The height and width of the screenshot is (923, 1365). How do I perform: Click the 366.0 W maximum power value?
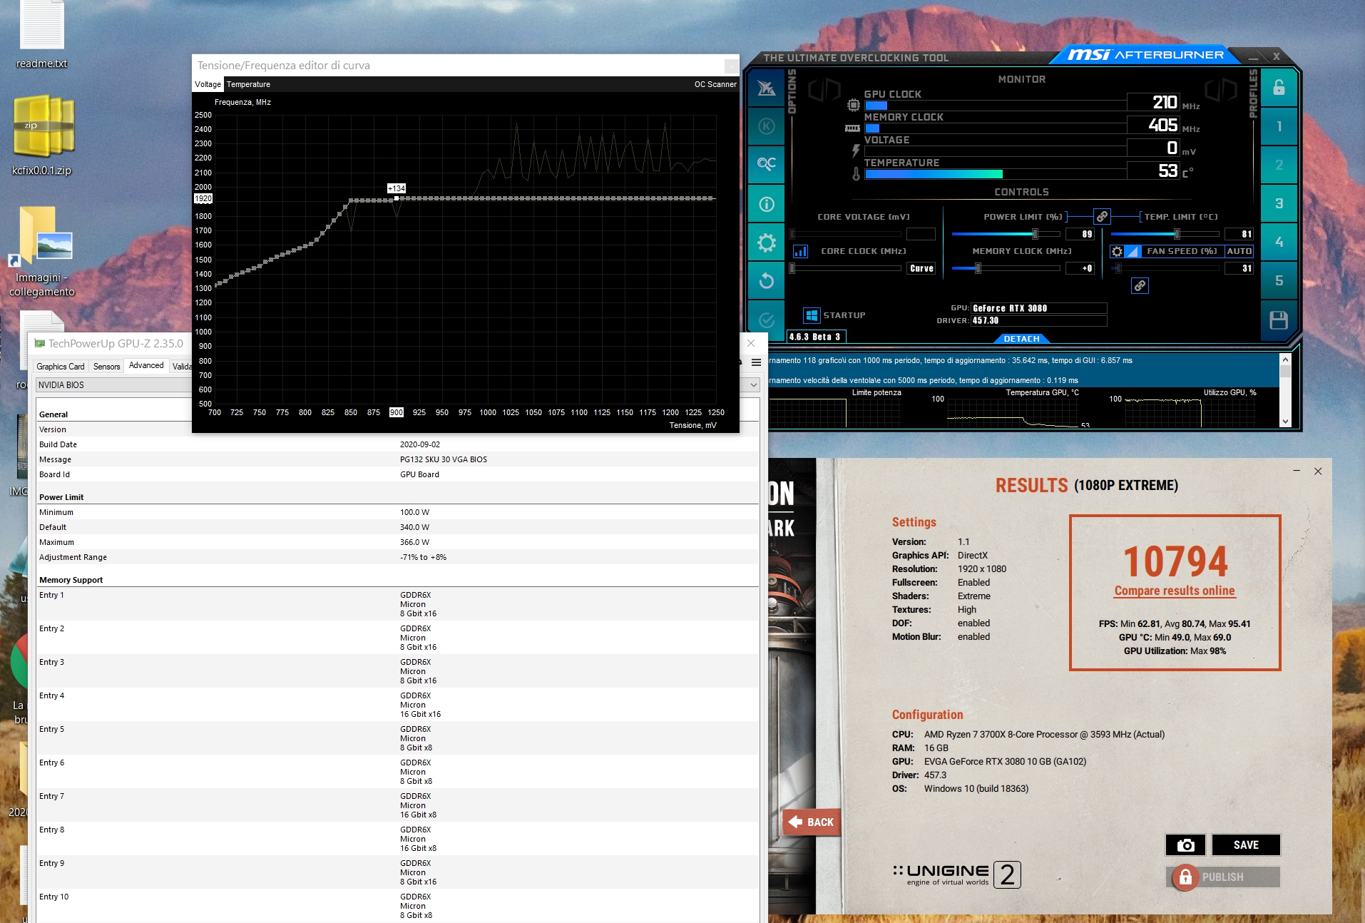pos(414,542)
